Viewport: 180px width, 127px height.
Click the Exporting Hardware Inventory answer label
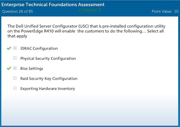47,89
